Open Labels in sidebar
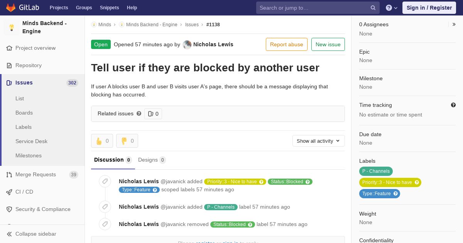The height and width of the screenshot is (243, 463). click(x=24, y=127)
